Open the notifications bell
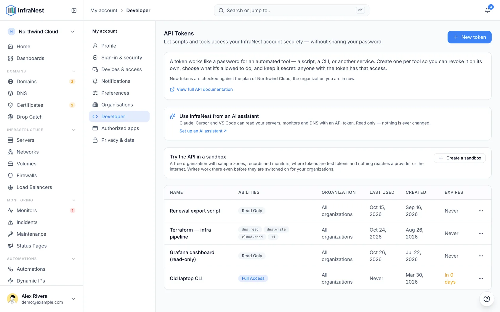 pyautogui.click(x=487, y=10)
